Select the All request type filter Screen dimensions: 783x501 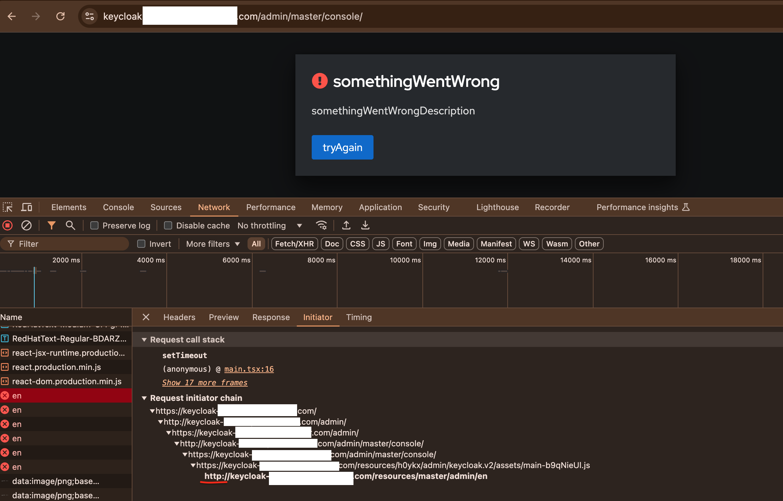(x=256, y=244)
